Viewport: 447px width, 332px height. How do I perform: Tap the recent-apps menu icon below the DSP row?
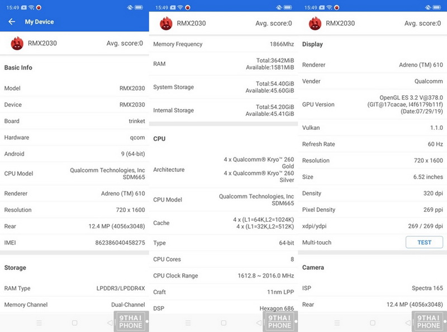(x=188, y=323)
